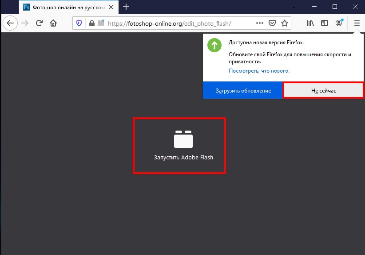Toggle the sidebar view
This screenshot has width=365, height=255.
coord(325,23)
